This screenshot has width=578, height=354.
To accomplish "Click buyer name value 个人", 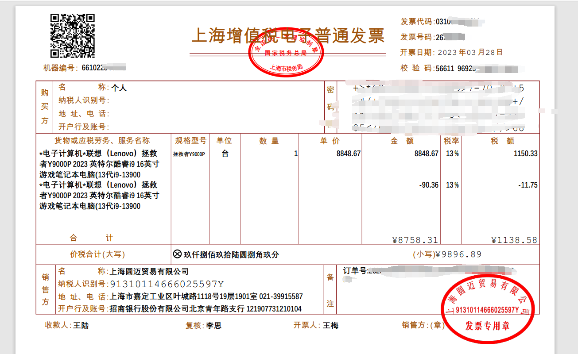I will pos(119,88).
